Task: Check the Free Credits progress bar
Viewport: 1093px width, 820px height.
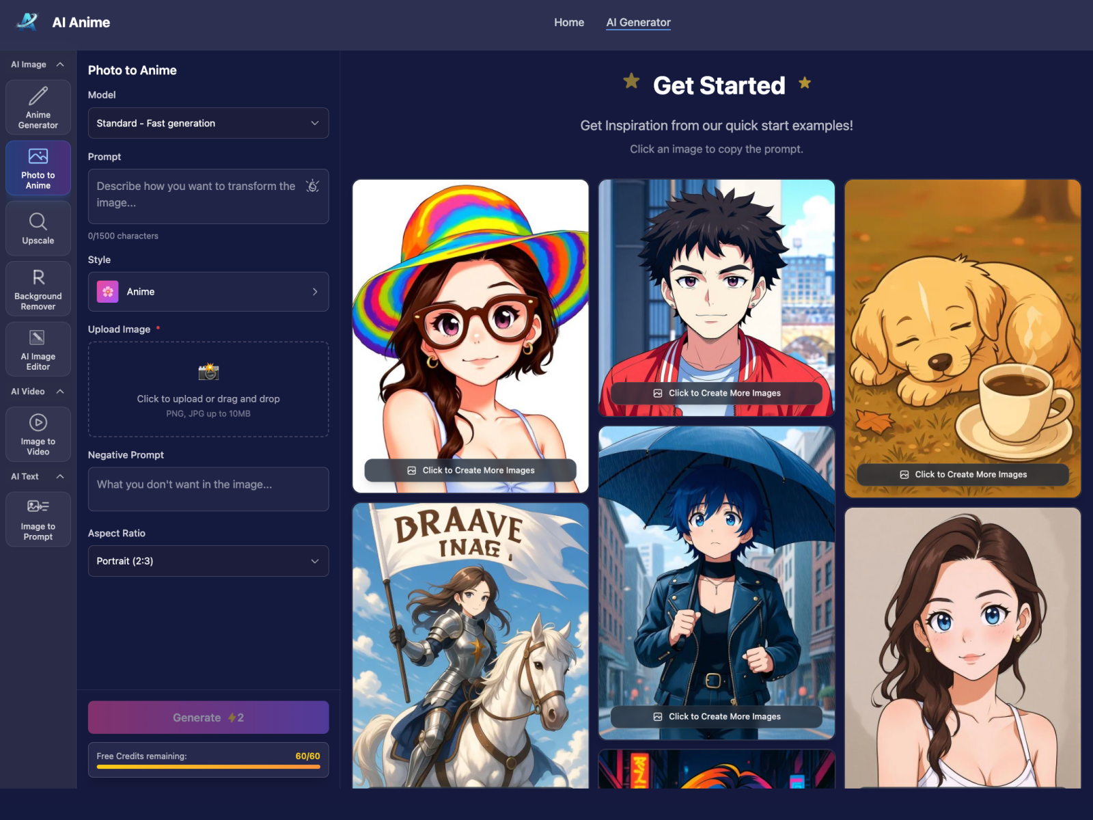Action: point(208,767)
